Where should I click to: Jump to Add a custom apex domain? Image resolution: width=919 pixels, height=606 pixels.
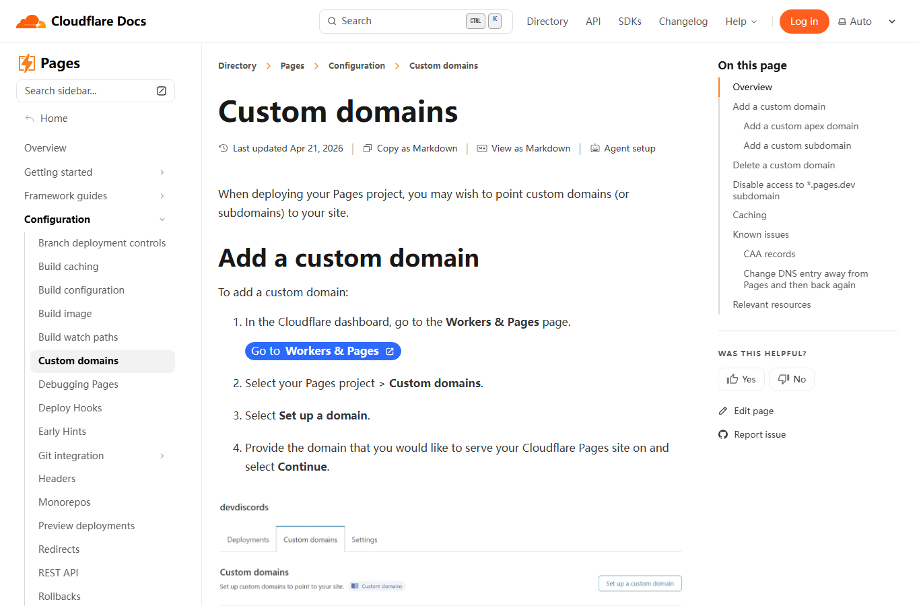(801, 126)
